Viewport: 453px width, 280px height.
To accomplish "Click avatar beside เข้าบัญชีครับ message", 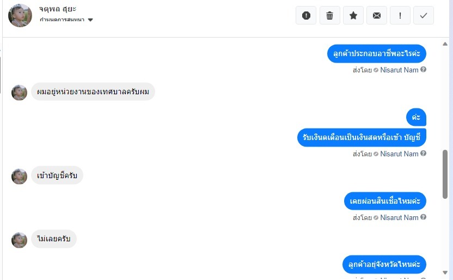I will [19, 176].
